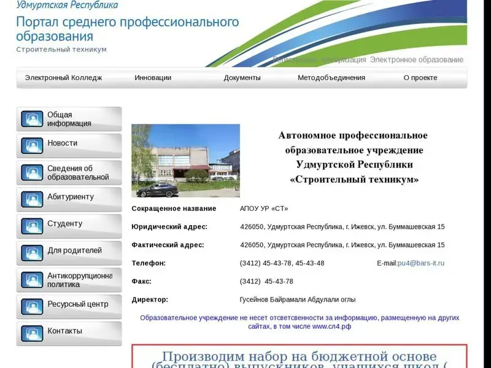Click the icon next to Новости
The width and height of the screenshot is (491, 368).
(32, 146)
